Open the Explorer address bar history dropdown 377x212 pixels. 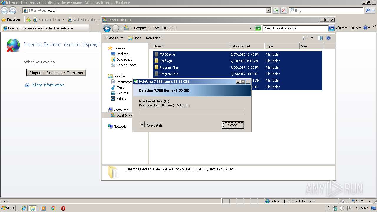pyautogui.click(x=251, y=28)
